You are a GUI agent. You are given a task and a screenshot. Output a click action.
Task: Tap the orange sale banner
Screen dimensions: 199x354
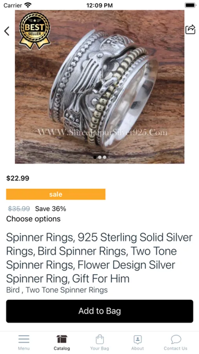tap(56, 194)
